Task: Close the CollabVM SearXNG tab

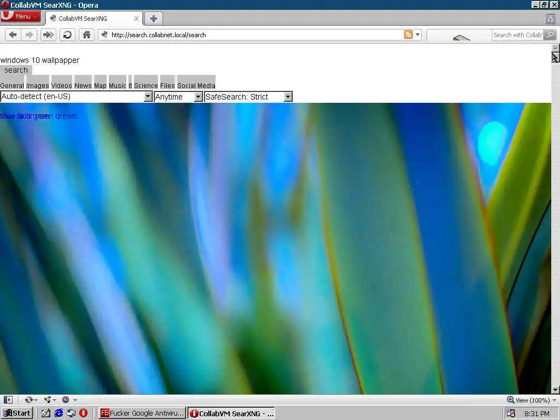Action: click(x=136, y=19)
